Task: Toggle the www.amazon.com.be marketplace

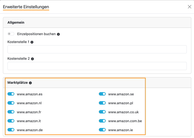Action: coord(102,121)
